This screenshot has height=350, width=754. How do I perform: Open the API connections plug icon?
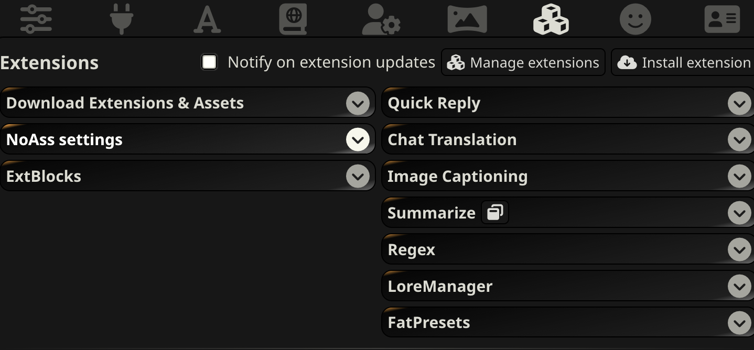pos(122,19)
